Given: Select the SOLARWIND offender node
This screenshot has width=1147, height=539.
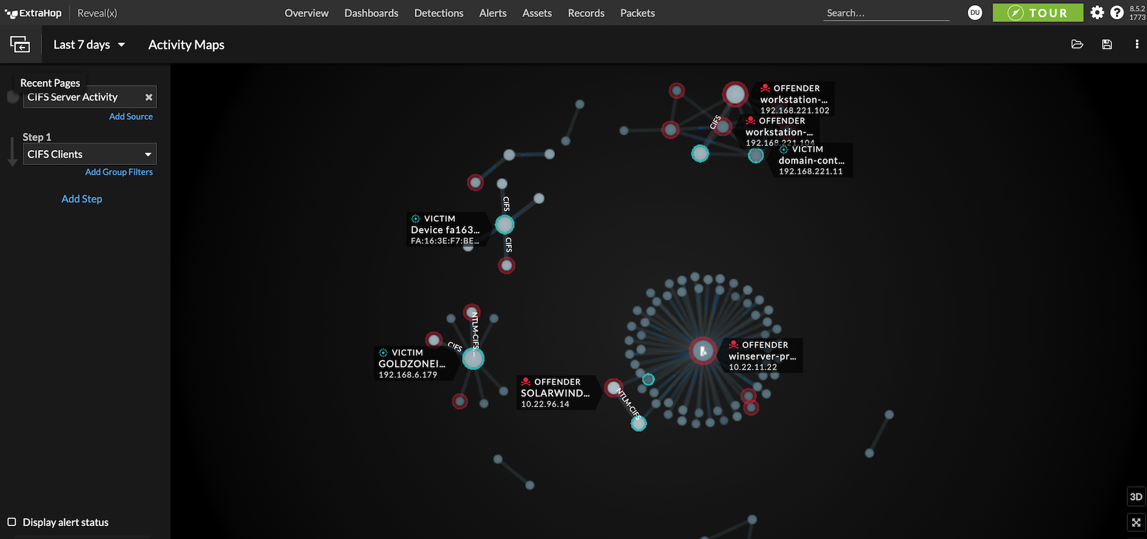Looking at the screenshot, I should tap(613, 388).
